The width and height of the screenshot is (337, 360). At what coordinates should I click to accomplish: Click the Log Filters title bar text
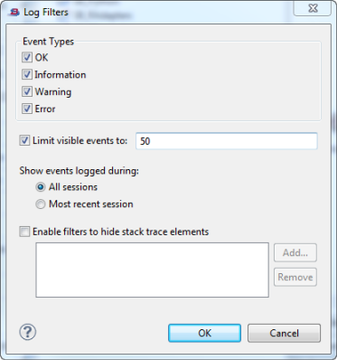46,12
